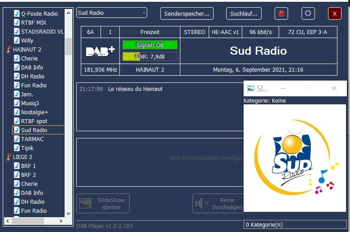
Task: Start the Suchlauf station scan
Action: (x=244, y=14)
